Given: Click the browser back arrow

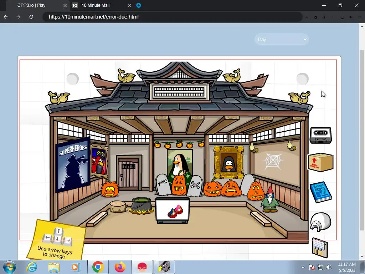Looking at the screenshot, I should point(6,17).
